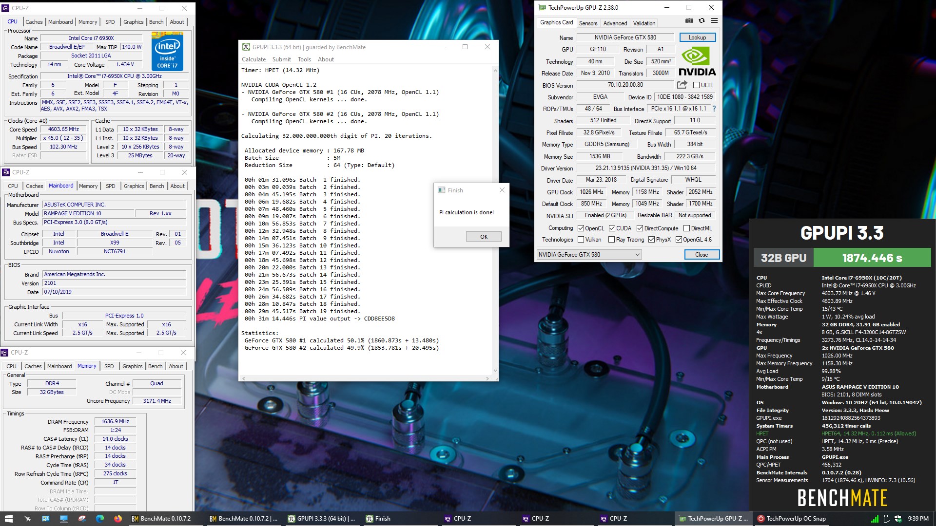Screen dimensions: 936x526
Task: Open the Bench tab in the Memory CPU-Z window
Action: click(155, 366)
